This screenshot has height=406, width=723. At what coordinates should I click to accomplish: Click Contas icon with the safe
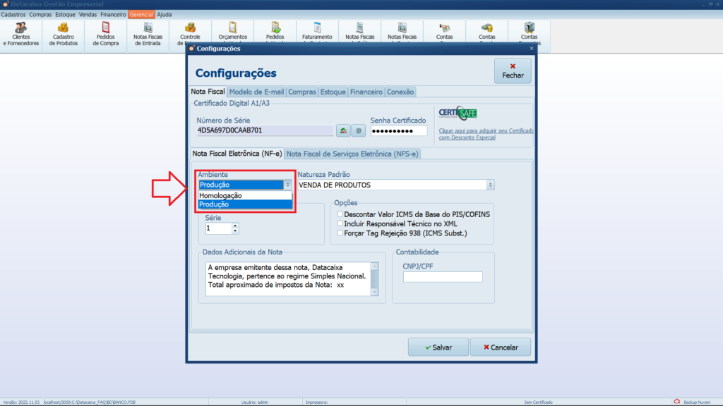529,28
